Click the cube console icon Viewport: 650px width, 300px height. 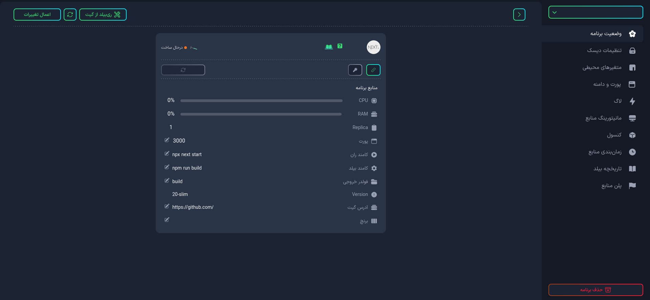(x=632, y=135)
